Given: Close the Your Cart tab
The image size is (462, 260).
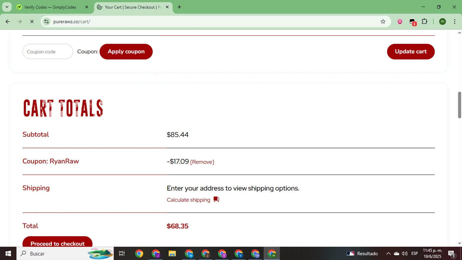Looking at the screenshot, I should point(167,7).
